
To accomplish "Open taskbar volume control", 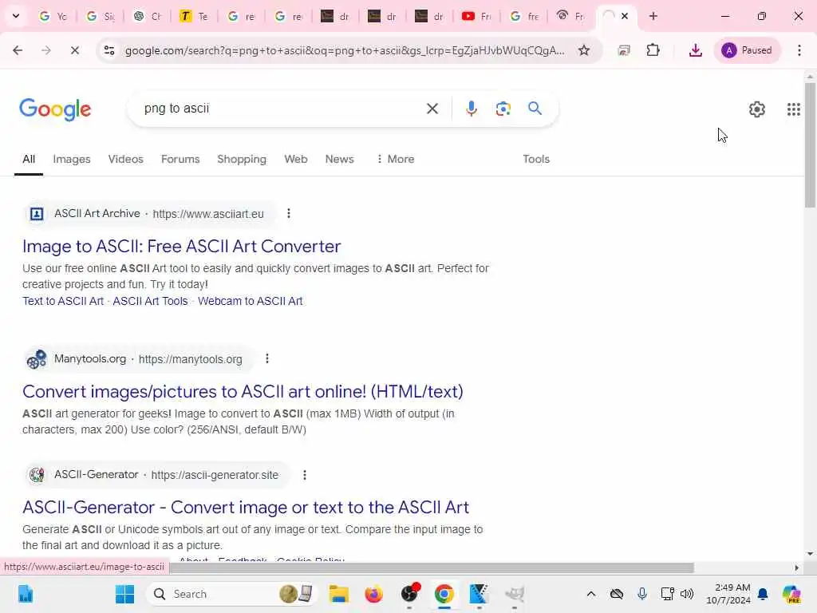I will (x=687, y=594).
